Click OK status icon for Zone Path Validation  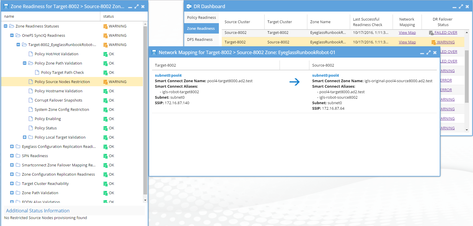(106, 193)
